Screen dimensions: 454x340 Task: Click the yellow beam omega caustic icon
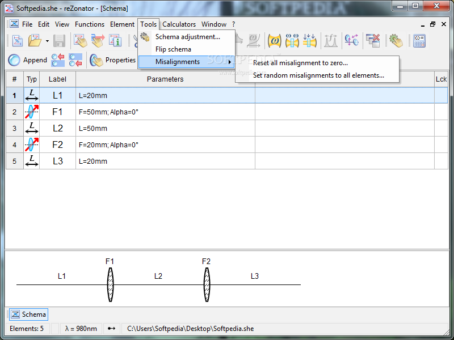(x=274, y=41)
